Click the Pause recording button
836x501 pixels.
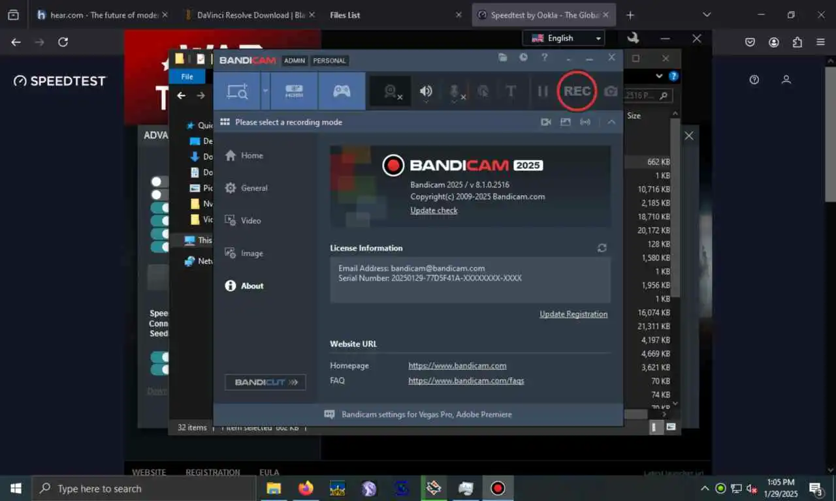tap(542, 92)
